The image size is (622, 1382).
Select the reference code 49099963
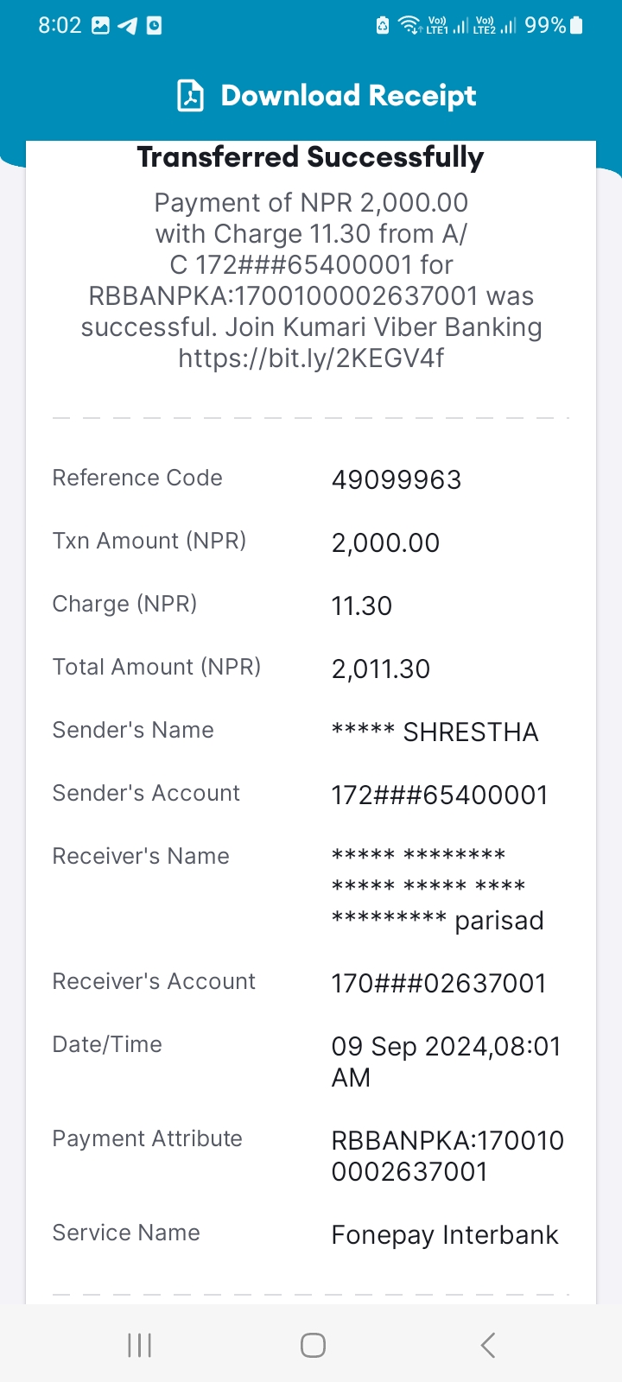[x=397, y=479]
